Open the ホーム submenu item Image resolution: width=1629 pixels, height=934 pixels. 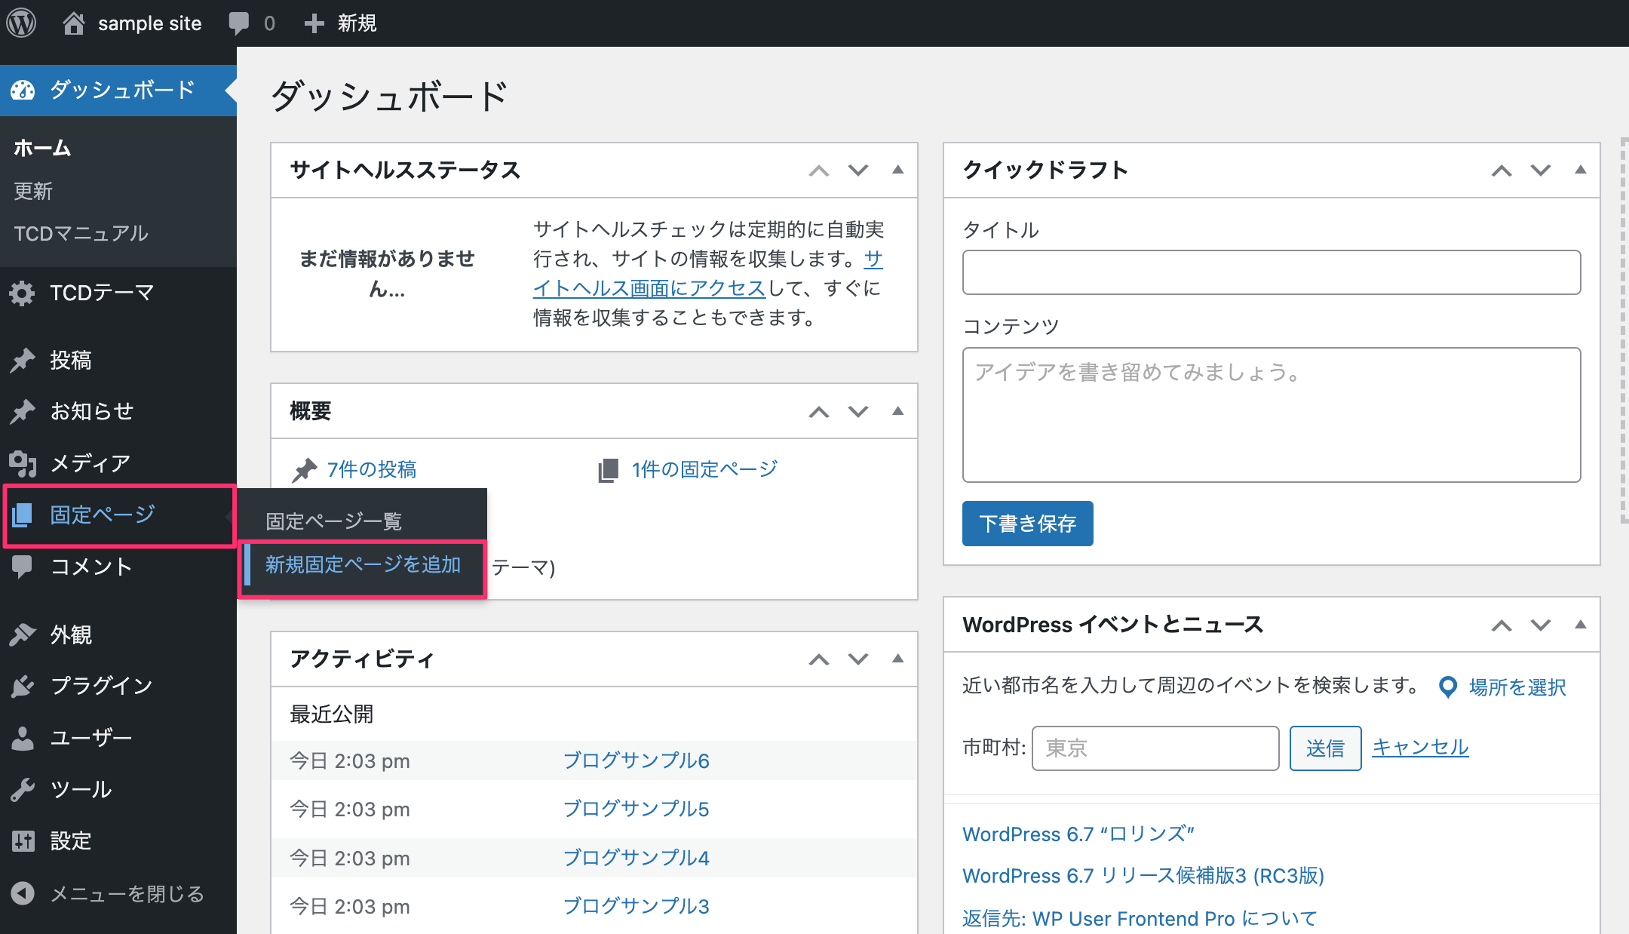(x=42, y=148)
